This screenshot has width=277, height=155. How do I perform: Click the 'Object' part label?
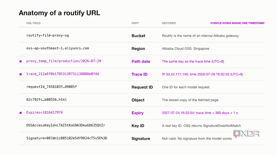click(138, 100)
